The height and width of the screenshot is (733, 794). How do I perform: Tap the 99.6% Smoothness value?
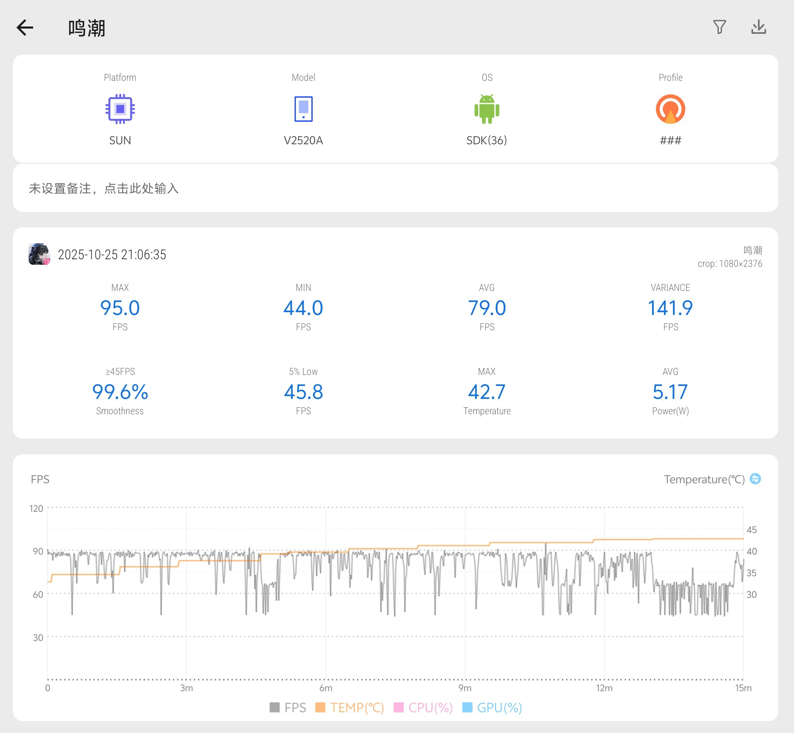coord(120,392)
